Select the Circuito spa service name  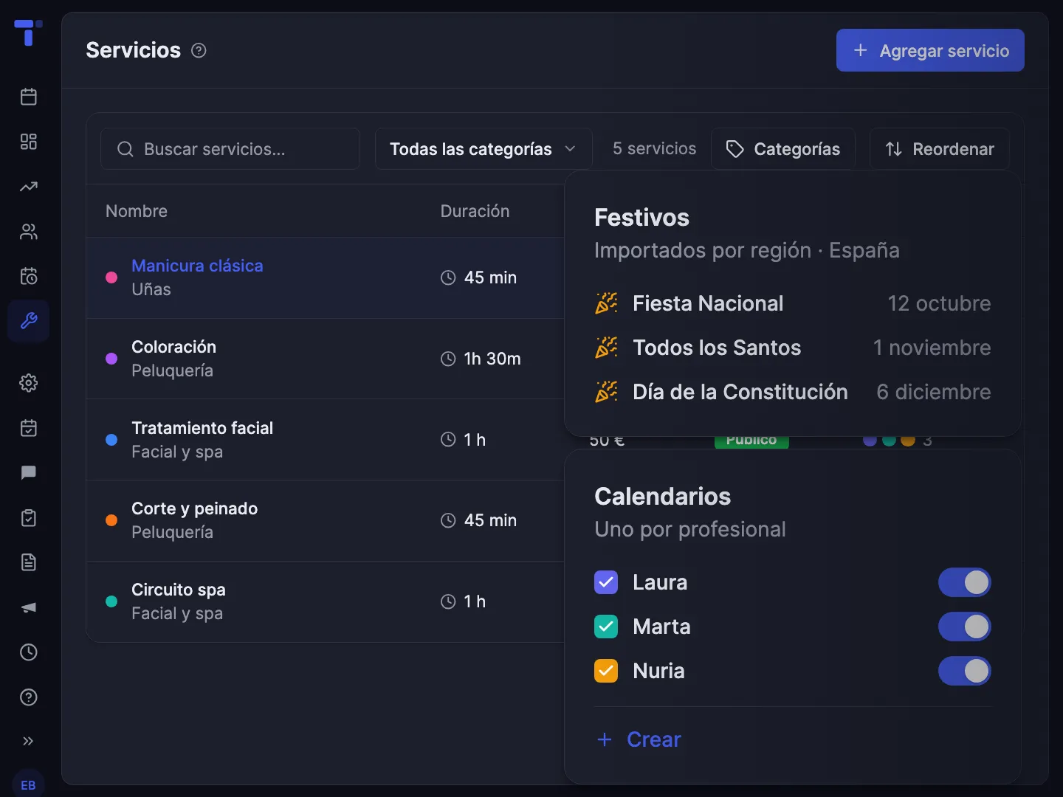179,590
